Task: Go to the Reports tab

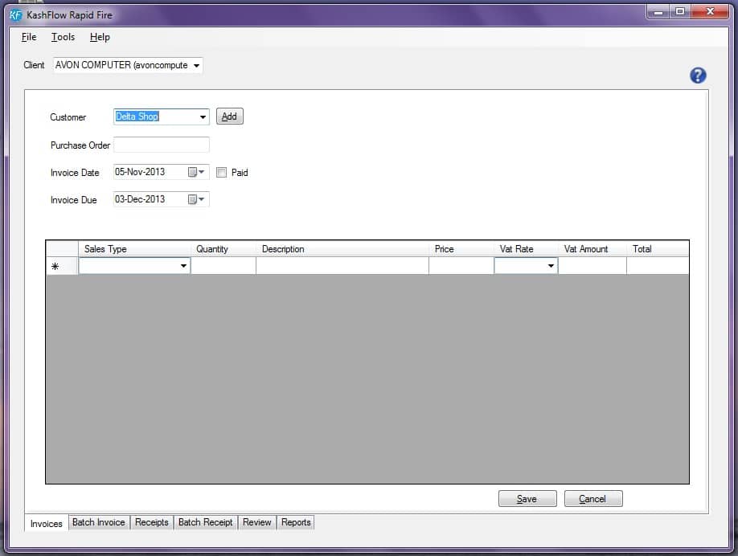Action: (x=296, y=522)
